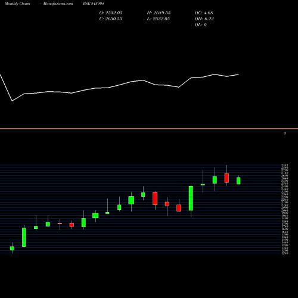This screenshot has width=298, height=298.
Task: Click the MunafaSutra.com label
Action: pyautogui.click(x=58, y=4)
